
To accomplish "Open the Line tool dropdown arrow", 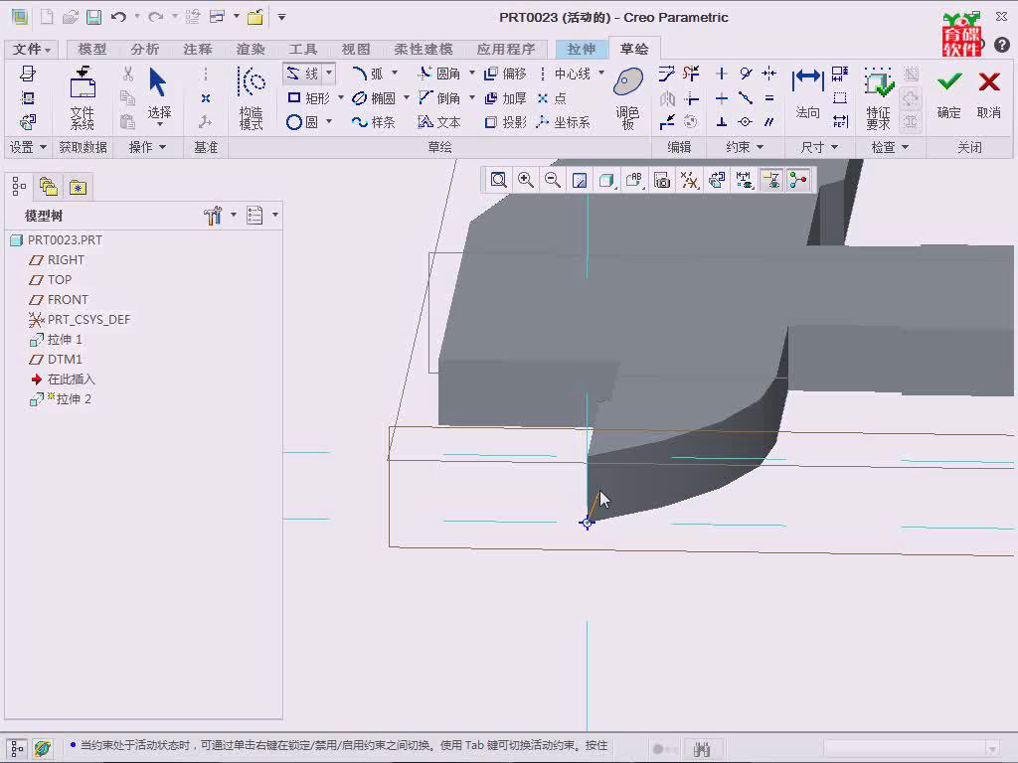I will (328, 73).
